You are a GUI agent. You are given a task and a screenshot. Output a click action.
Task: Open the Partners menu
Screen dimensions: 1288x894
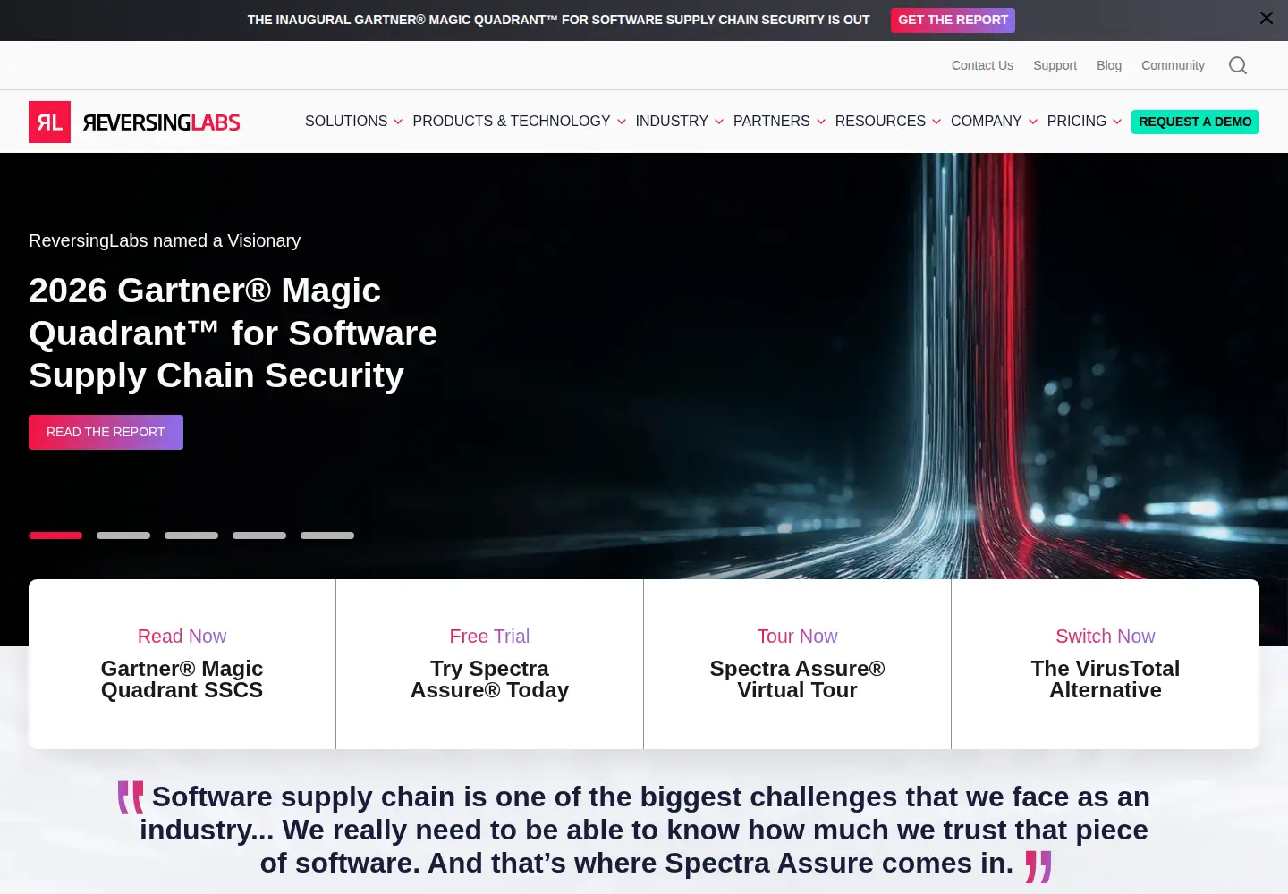tap(771, 121)
